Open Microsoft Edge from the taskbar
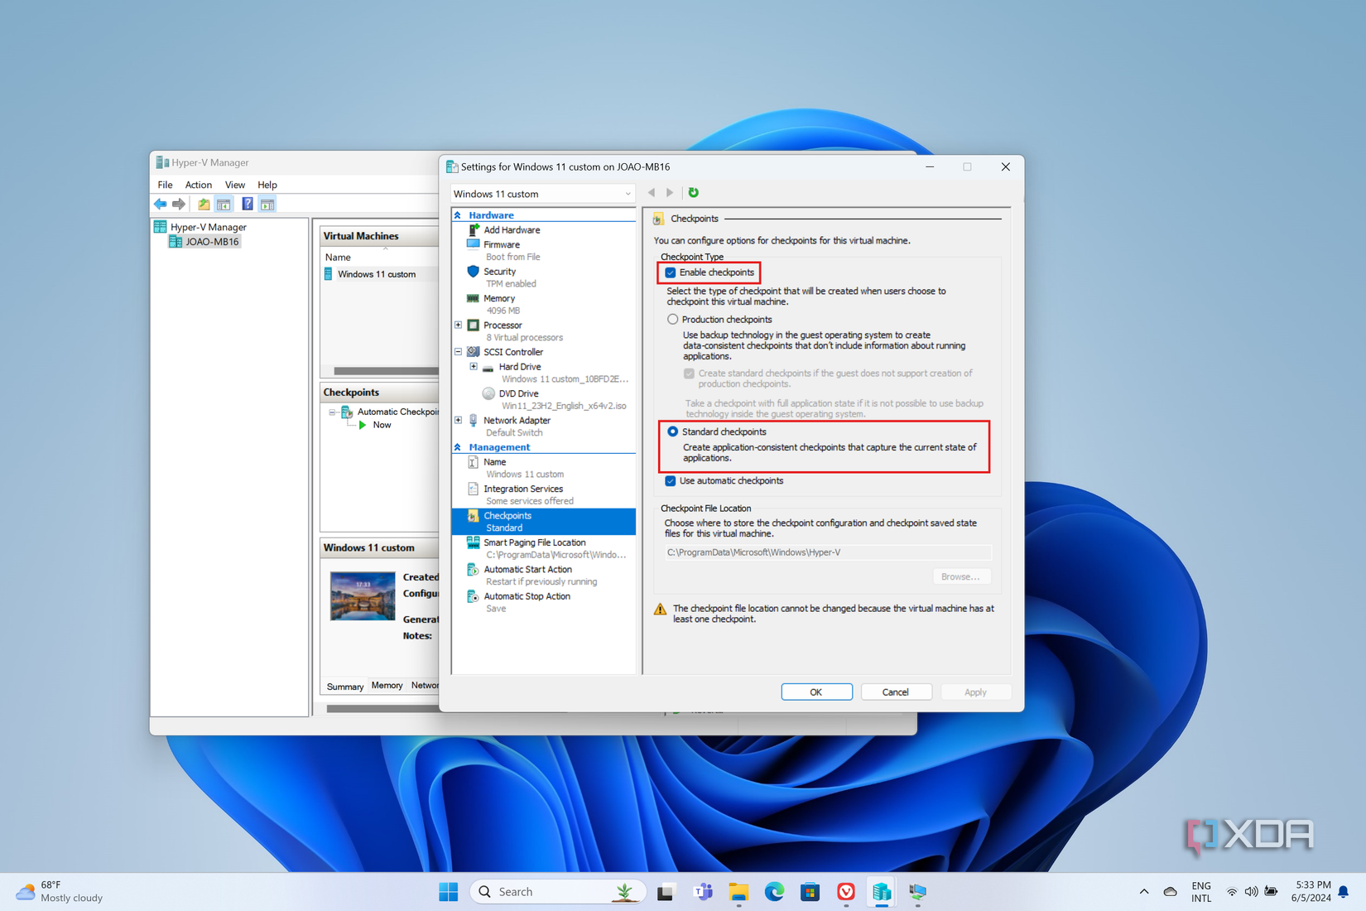 pyautogui.click(x=774, y=891)
